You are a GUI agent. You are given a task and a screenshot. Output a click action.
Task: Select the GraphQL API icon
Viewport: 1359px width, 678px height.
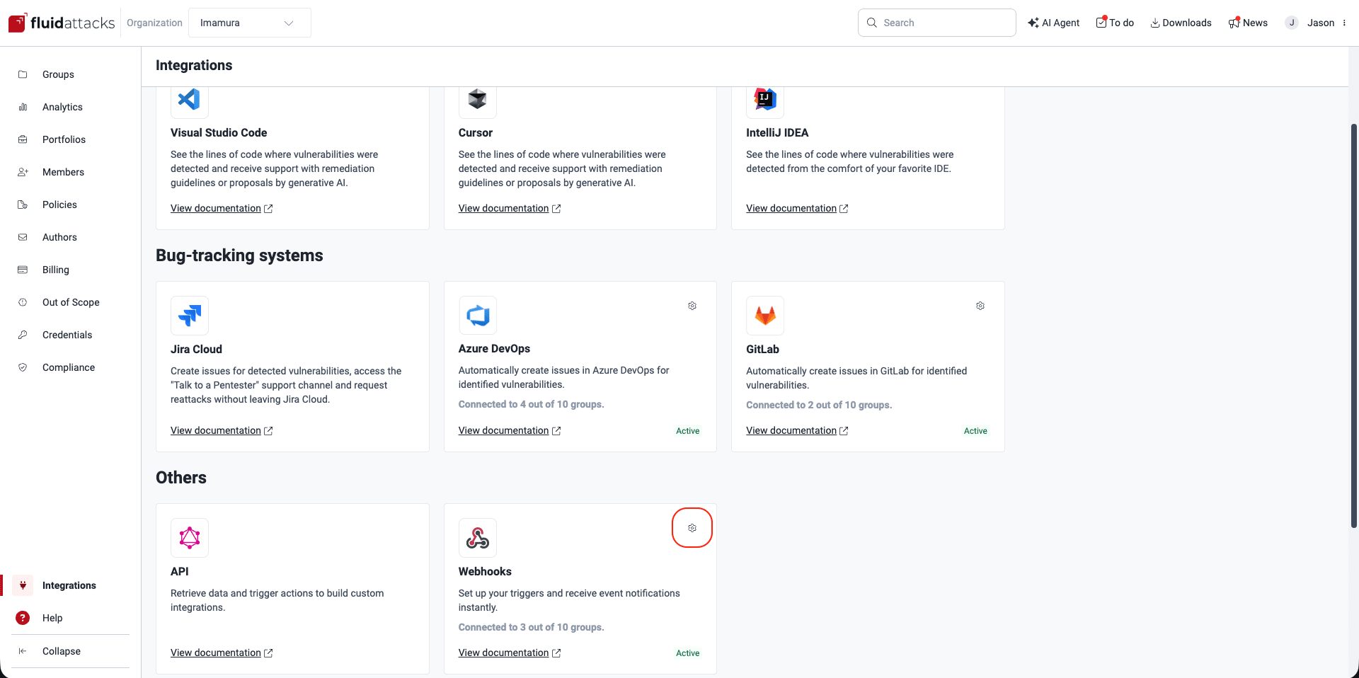188,538
